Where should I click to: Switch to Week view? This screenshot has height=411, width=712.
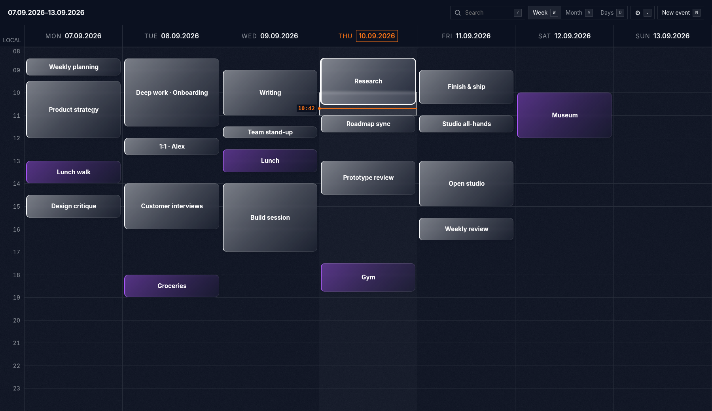point(545,13)
